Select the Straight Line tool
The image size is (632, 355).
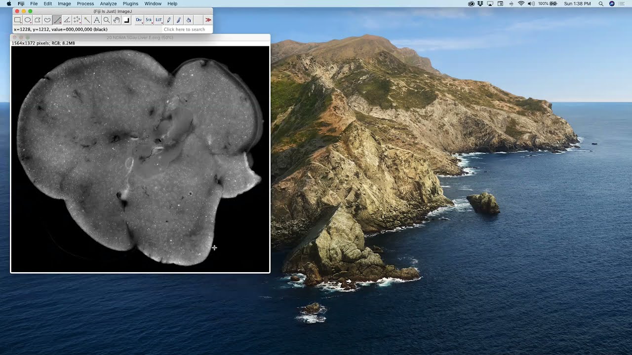pyautogui.click(x=57, y=20)
